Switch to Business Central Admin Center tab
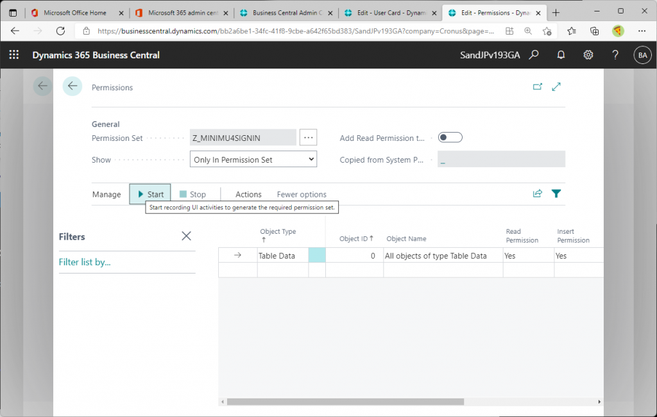This screenshot has height=417, width=657. pyautogui.click(x=286, y=13)
